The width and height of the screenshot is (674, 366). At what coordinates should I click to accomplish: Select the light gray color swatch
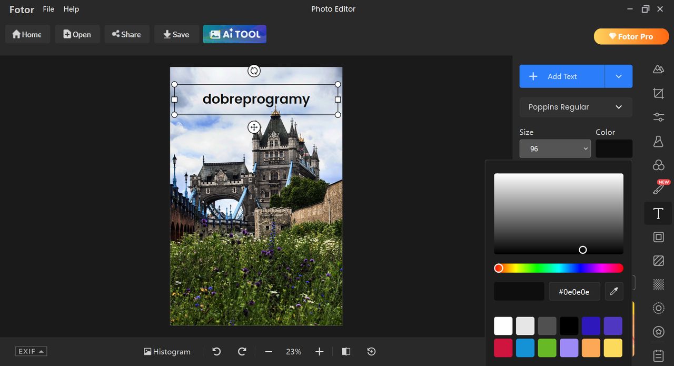525,326
